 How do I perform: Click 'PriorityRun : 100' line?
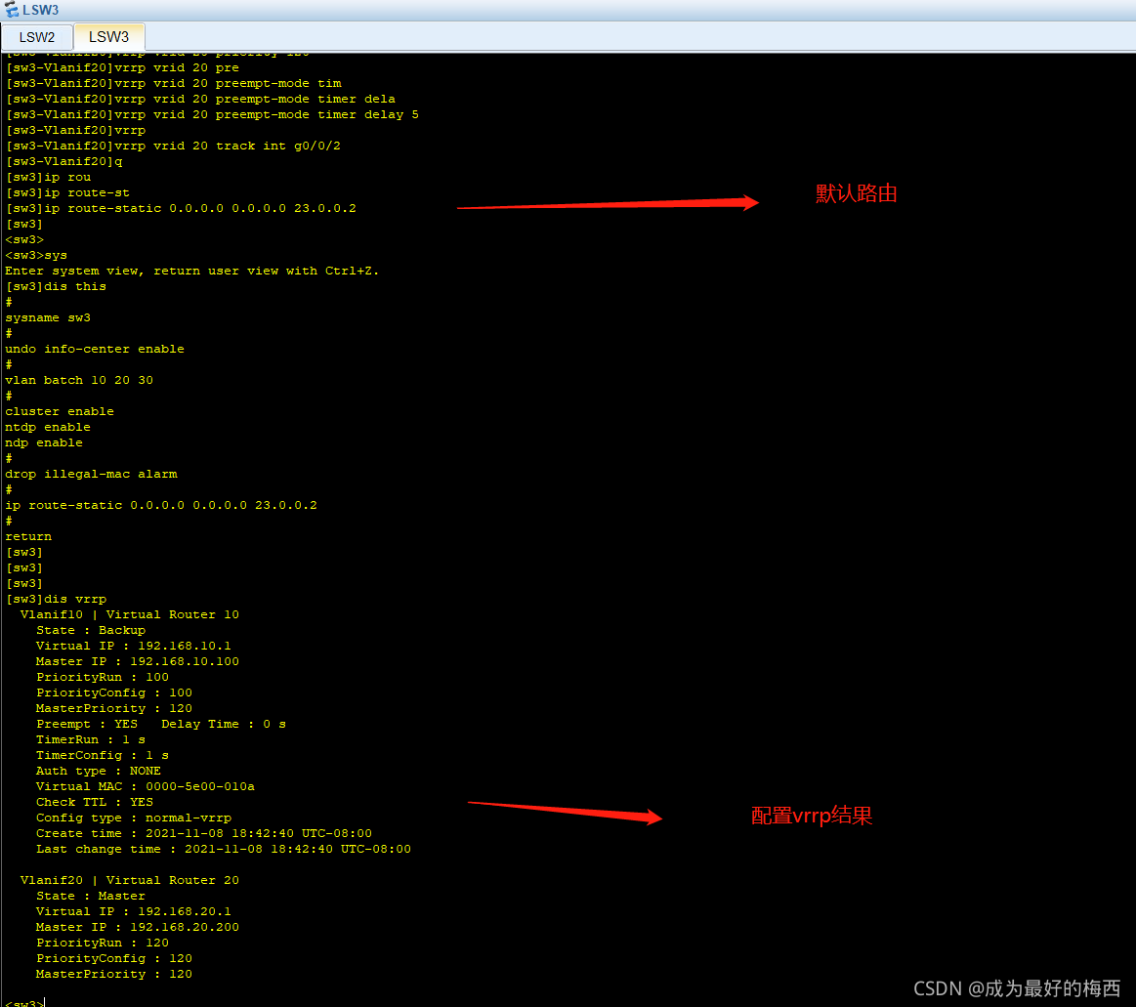pyautogui.click(x=103, y=677)
